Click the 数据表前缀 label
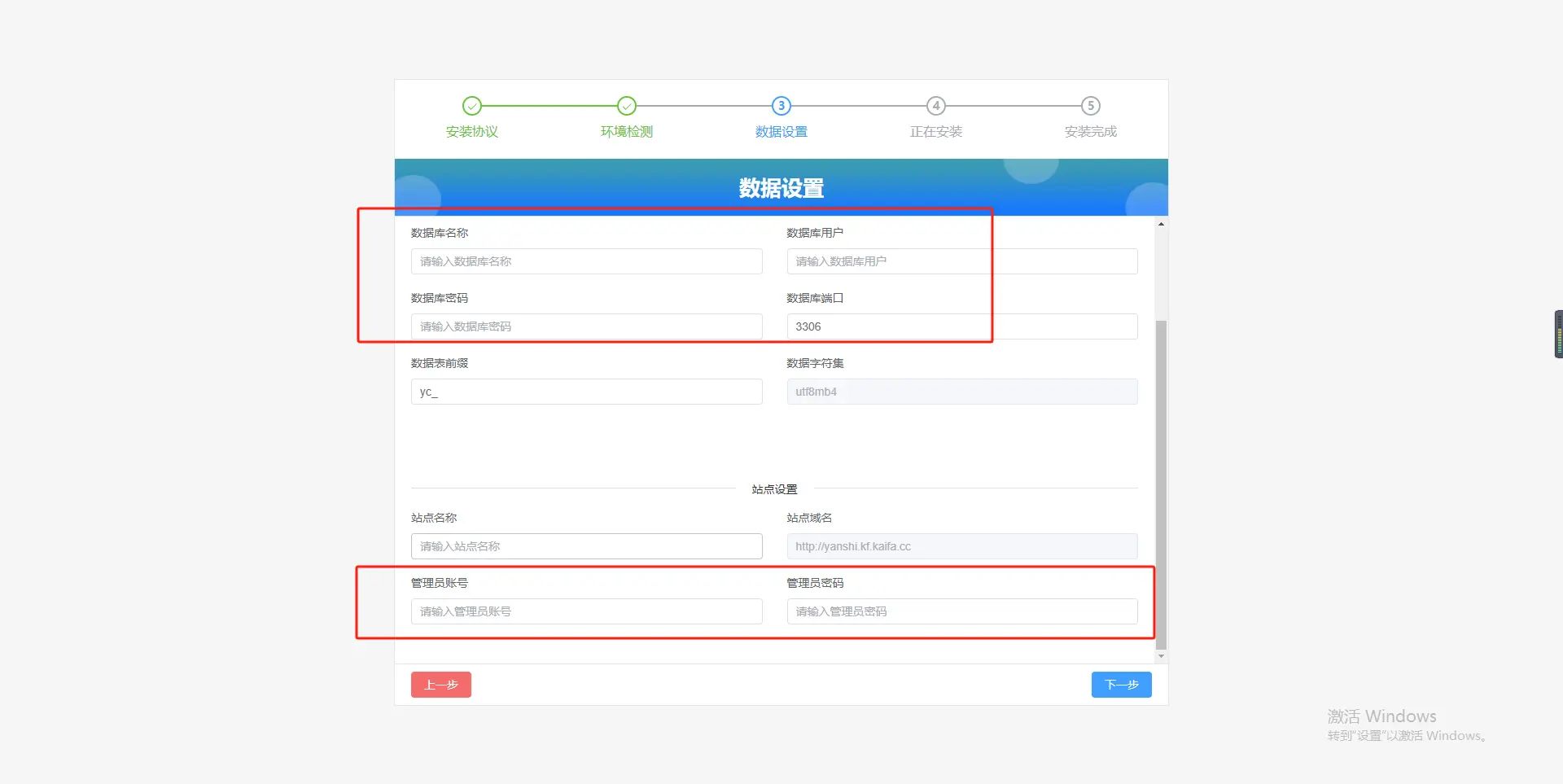 [x=440, y=363]
